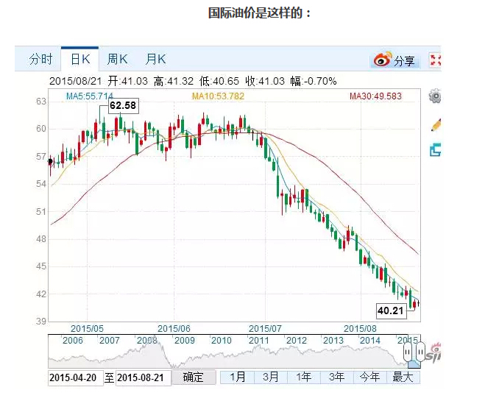Viewport: 499px width, 401px height.
Task: Select the 日K daily candlestick tab
Action: 79,60
